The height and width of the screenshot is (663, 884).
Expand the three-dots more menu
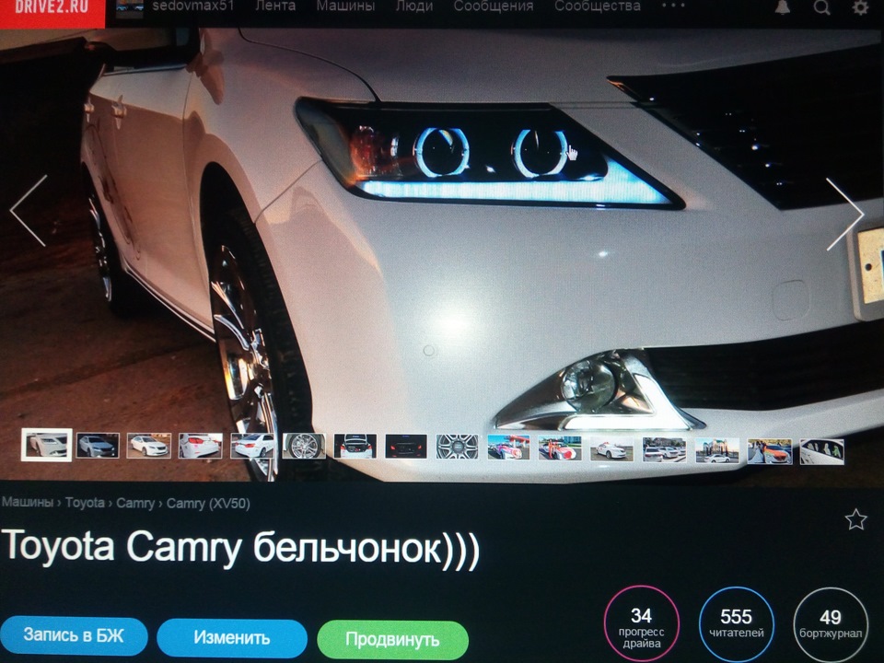(x=674, y=6)
